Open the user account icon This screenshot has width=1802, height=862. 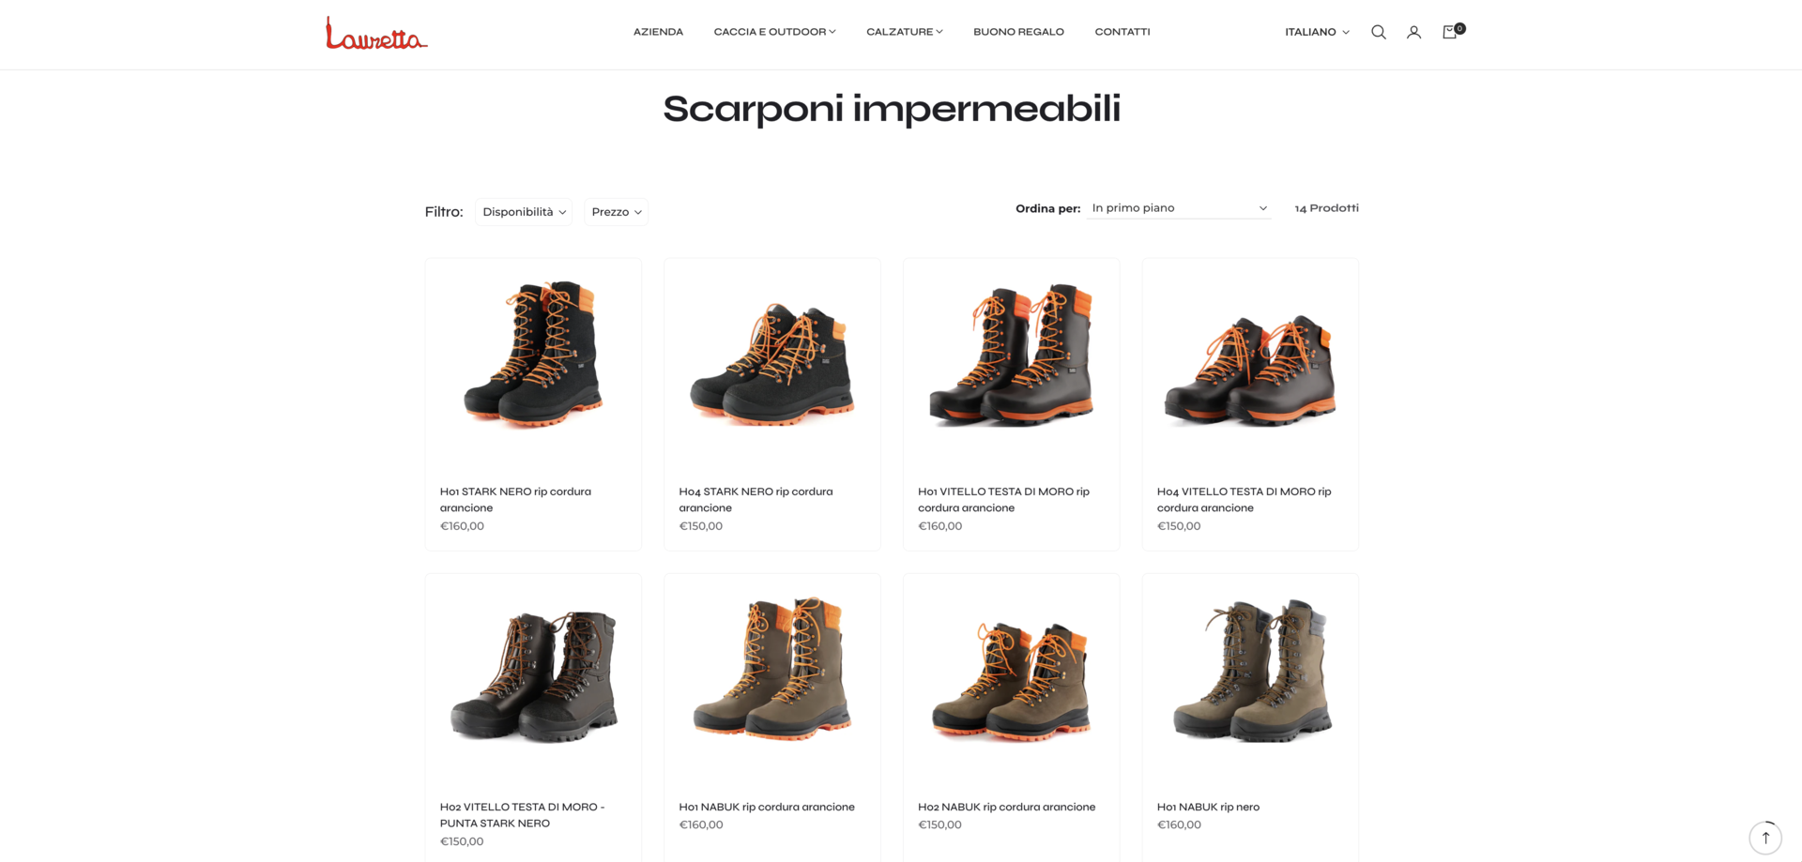pyautogui.click(x=1413, y=32)
